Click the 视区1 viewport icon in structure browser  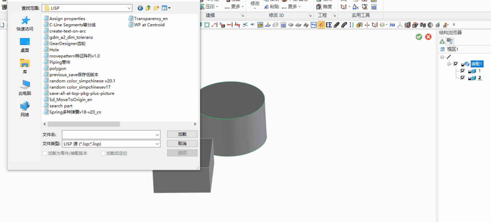tap(442, 49)
